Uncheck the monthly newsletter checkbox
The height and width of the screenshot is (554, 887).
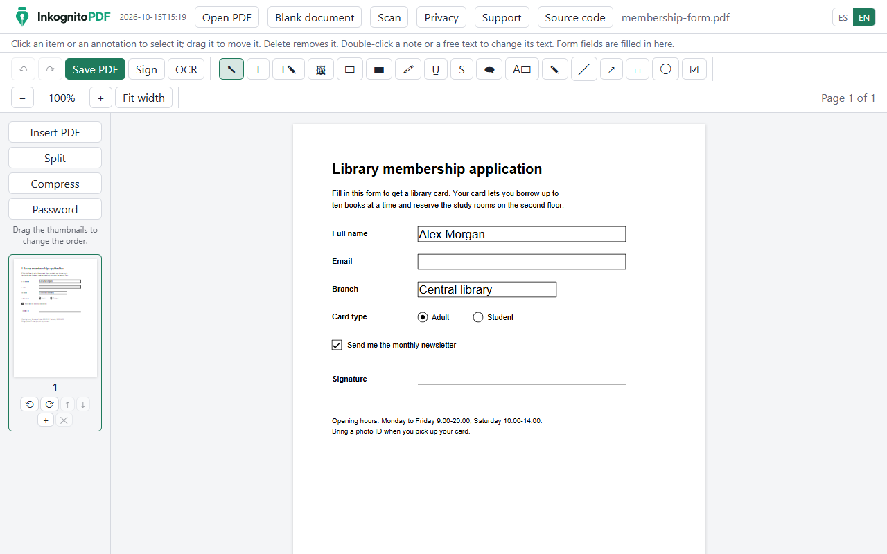[x=337, y=345]
